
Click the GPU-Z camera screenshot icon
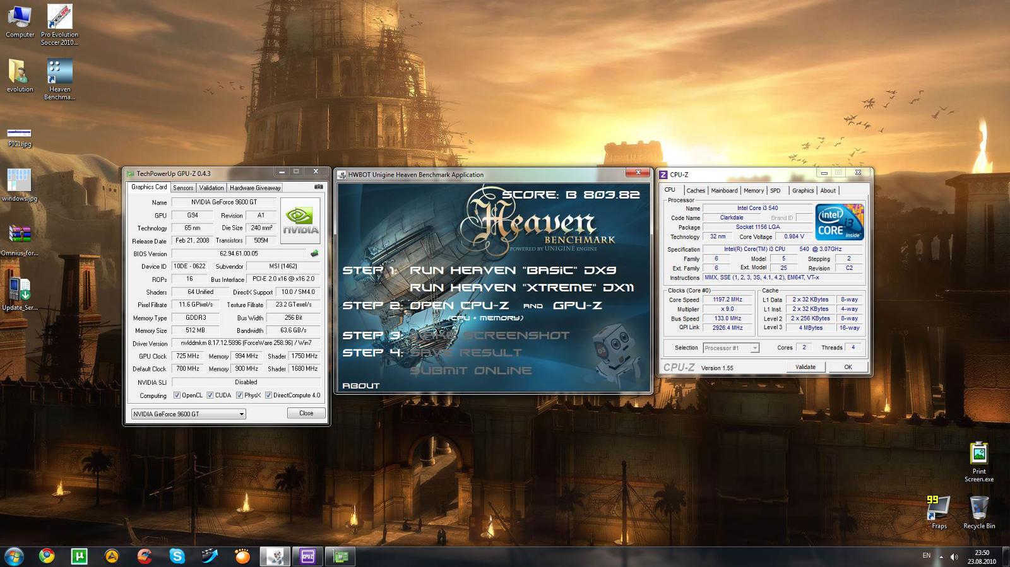(x=319, y=187)
